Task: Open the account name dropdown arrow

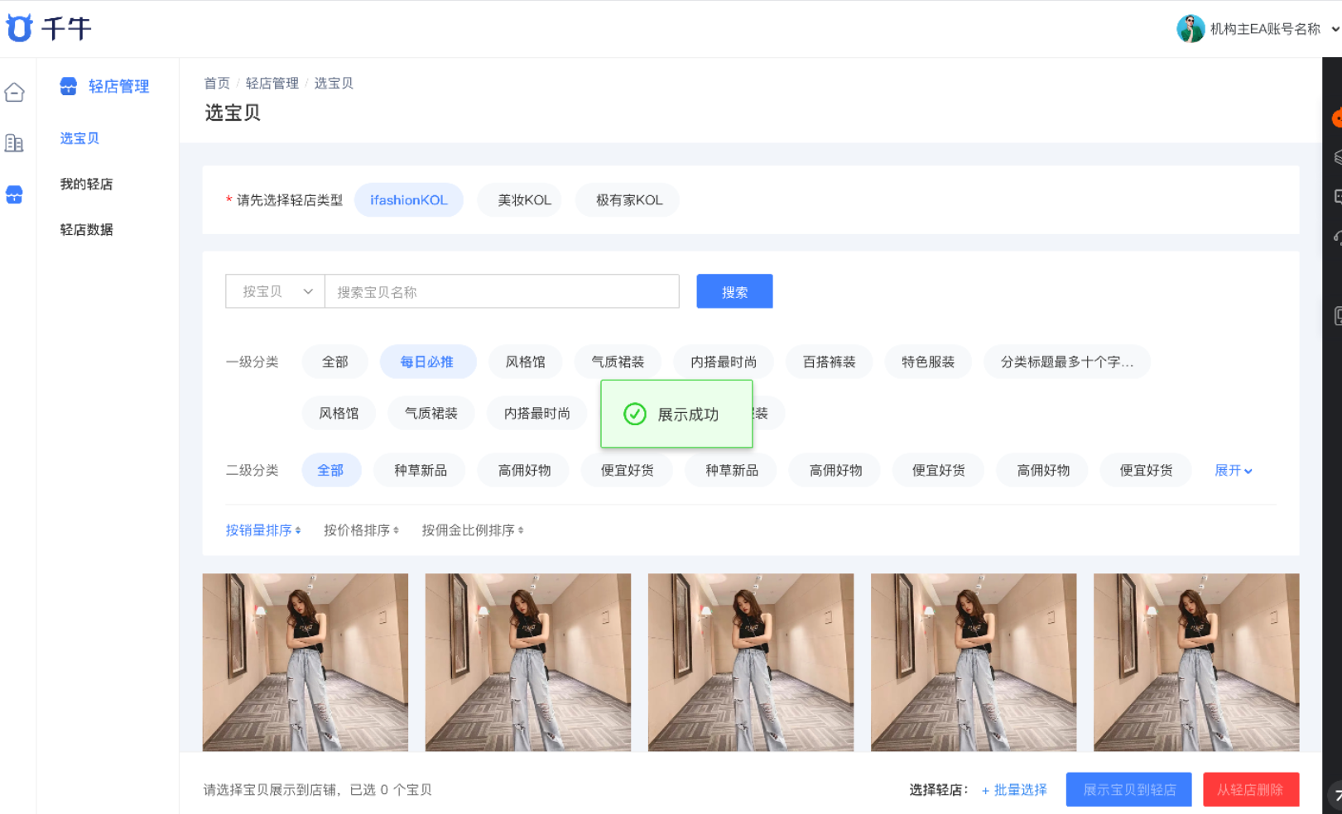Action: pyautogui.click(x=1335, y=29)
